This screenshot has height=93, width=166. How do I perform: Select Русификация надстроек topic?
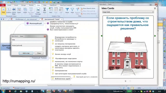point(66,58)
